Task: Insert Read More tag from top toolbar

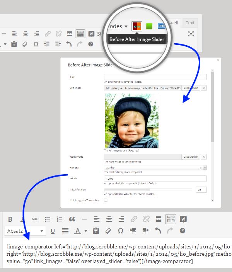Action: tap(70, 34)
